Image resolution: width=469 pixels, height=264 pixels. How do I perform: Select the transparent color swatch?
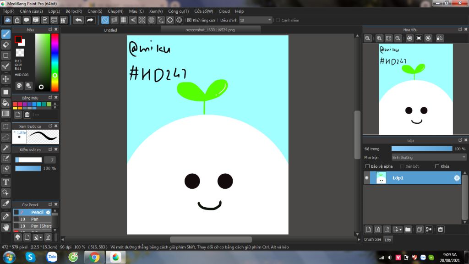point(20,53)
